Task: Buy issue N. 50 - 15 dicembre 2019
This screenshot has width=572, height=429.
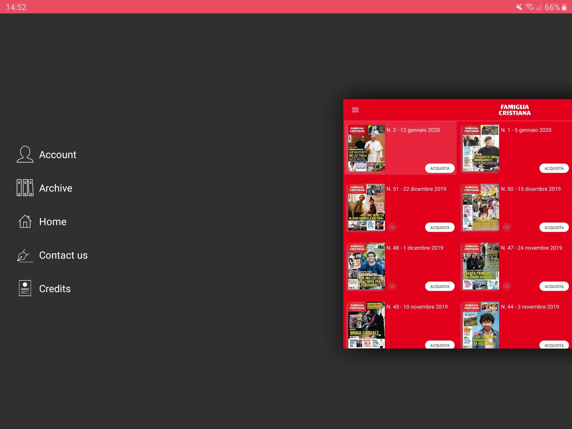Action: [554, 227]
